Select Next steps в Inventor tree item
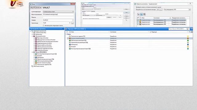Viewport: 197px width, 110px height. [x=43, y=38]
